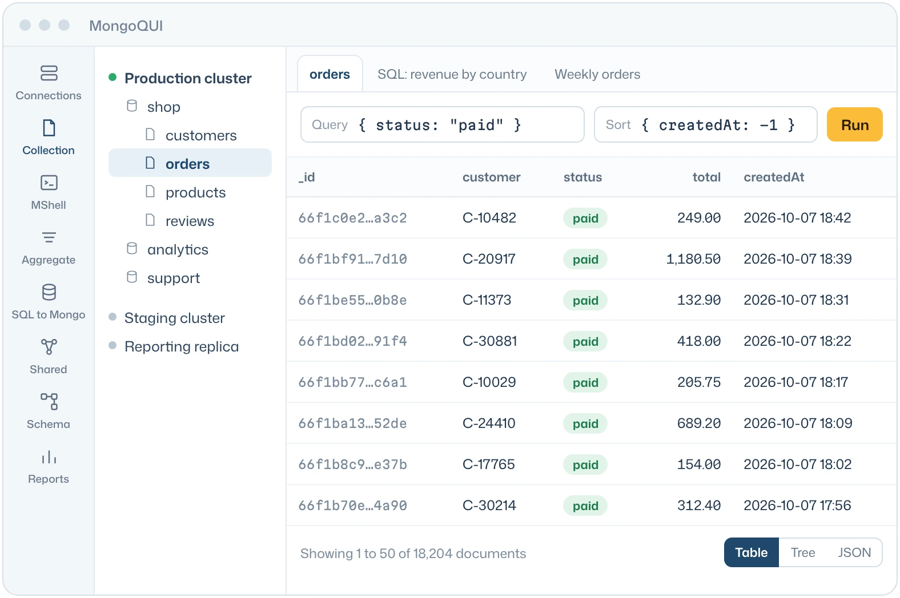Click the shop database icon
The image size is (900, 598).
tap(132, 106)
